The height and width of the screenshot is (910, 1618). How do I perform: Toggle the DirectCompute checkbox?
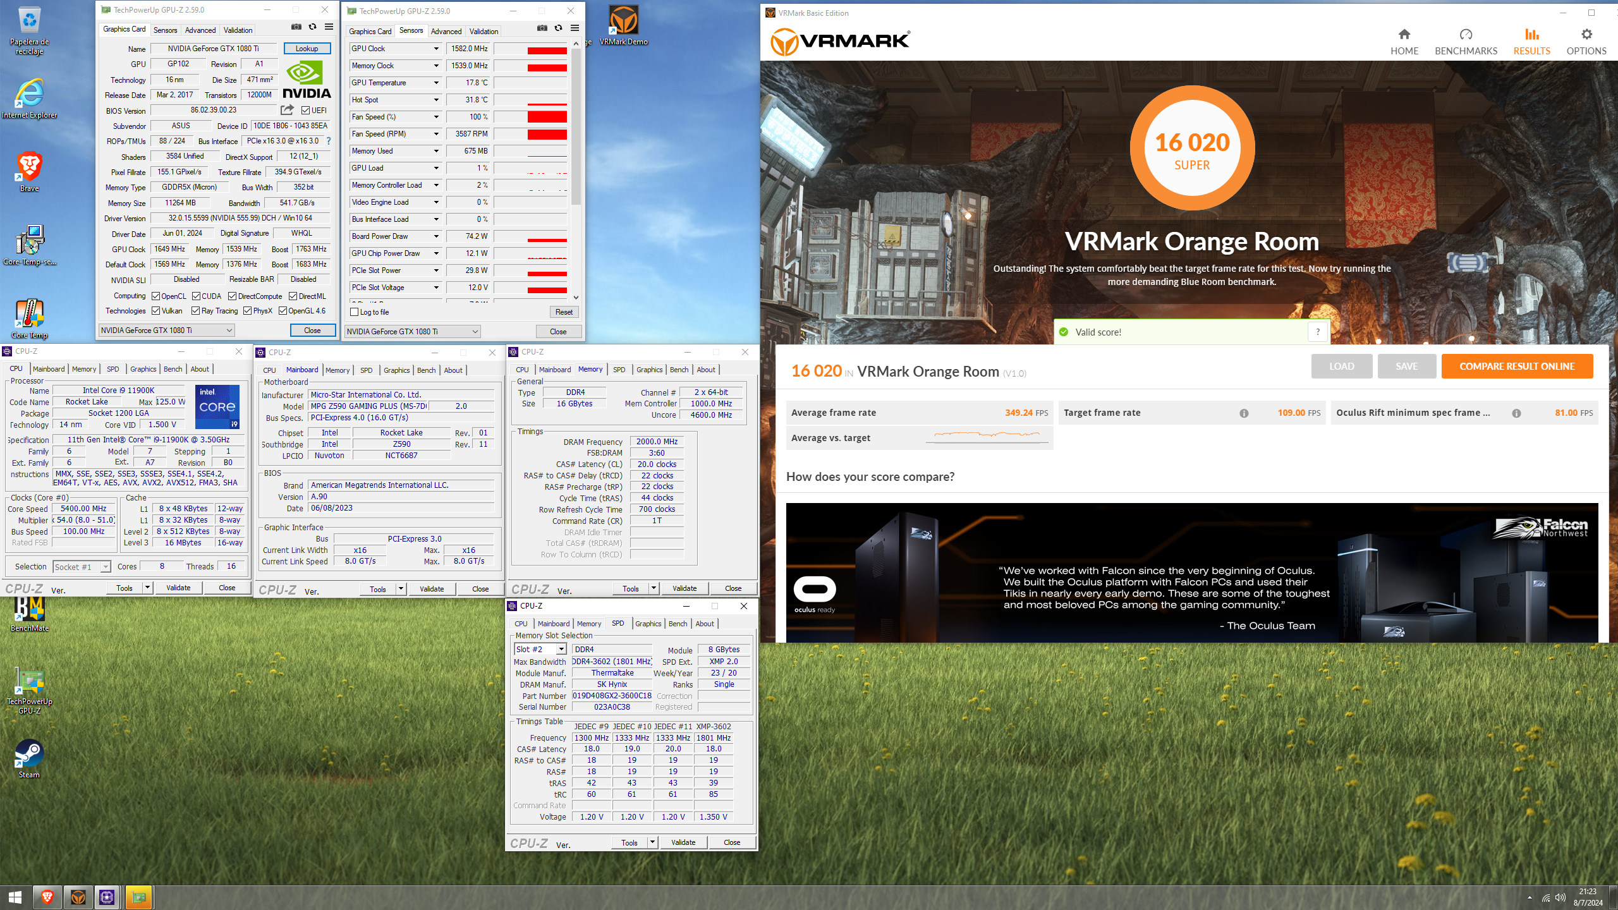point(233,296)
